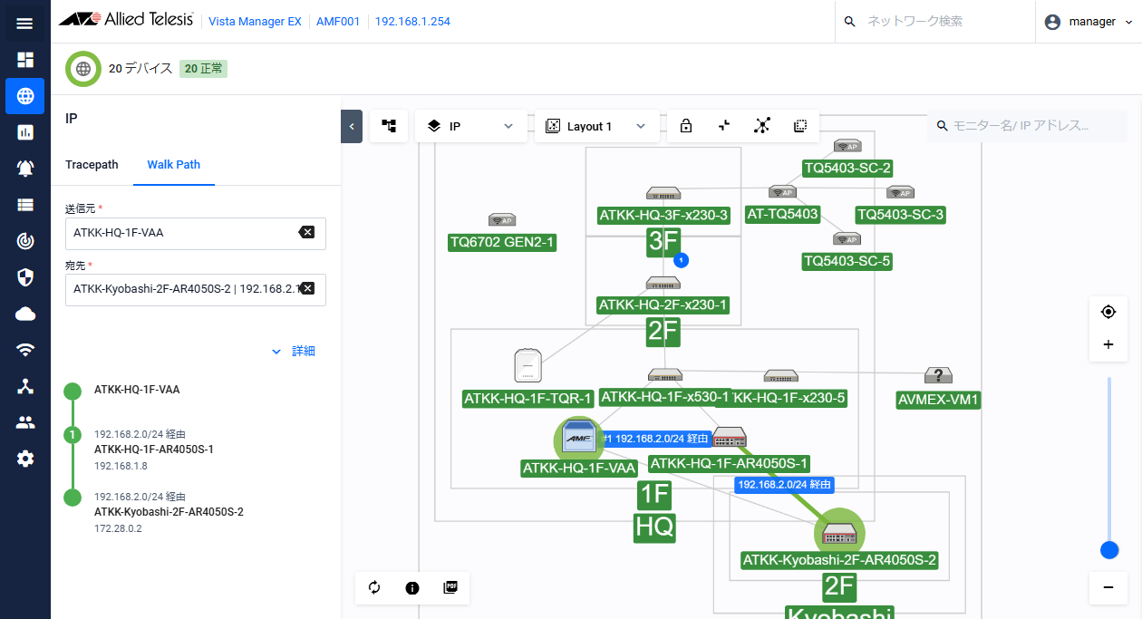Zoom out using the minus button
The height and width of the screenshot is (619, 1142).
pyautogui.click(x=1108, y=587)
